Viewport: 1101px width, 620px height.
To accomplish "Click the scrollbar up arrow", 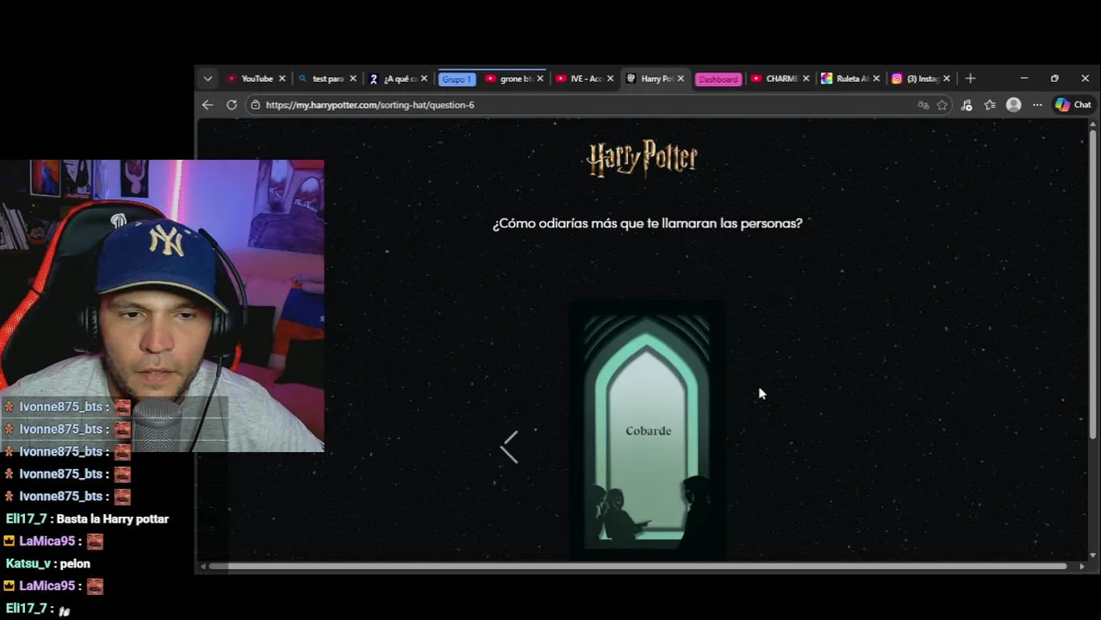I will pyautogui.click(x=1093, y=126).
